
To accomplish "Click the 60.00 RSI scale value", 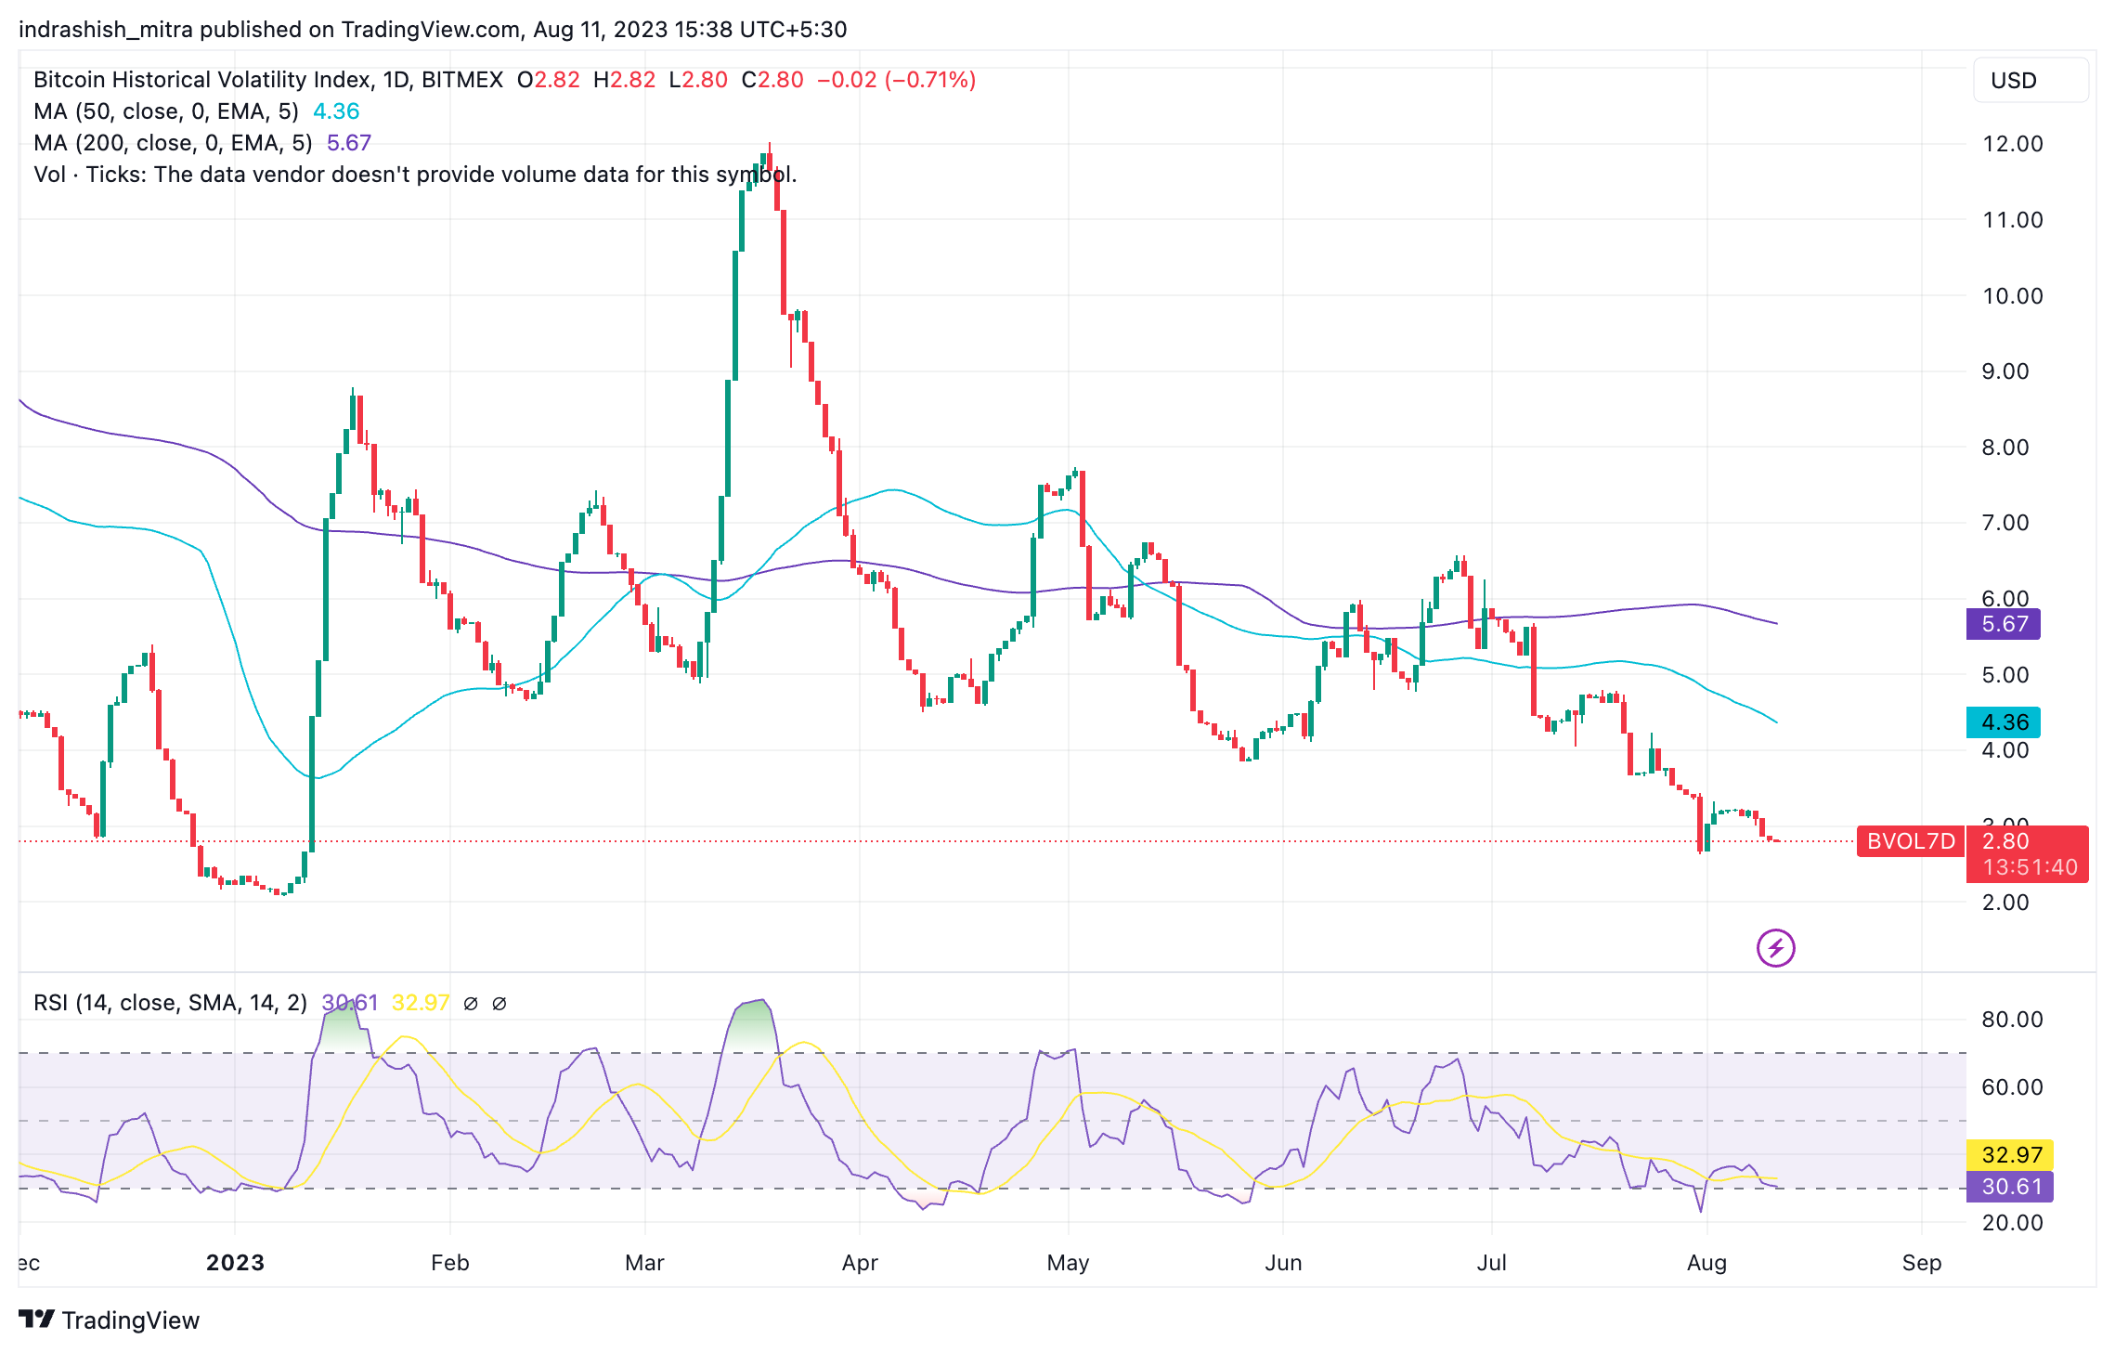I will pos(2012,1087).
